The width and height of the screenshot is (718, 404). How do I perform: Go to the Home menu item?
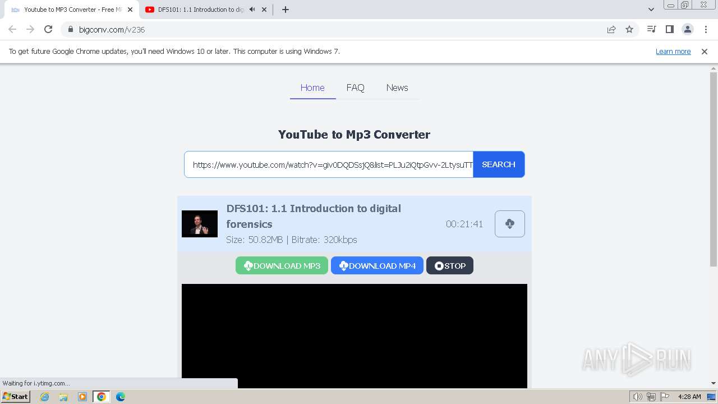pos(312,88)
